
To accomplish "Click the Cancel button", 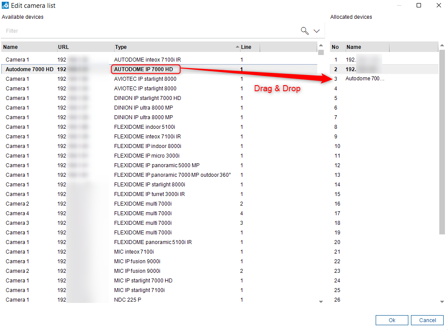I will (427, 320).
